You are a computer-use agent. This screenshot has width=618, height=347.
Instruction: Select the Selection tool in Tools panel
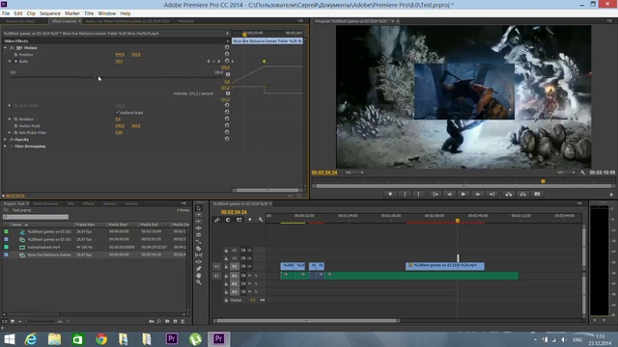(199, 208)
